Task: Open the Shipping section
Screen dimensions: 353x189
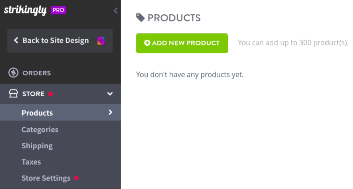Action: pyautogui.click(x=37, y=145)
